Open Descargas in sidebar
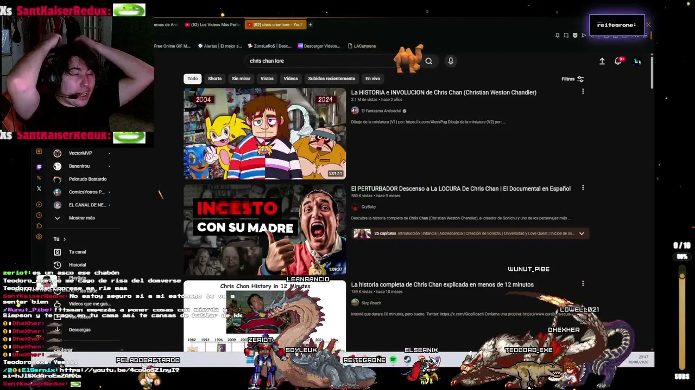The height and width of the screenshot is (390, 695). 79,329
